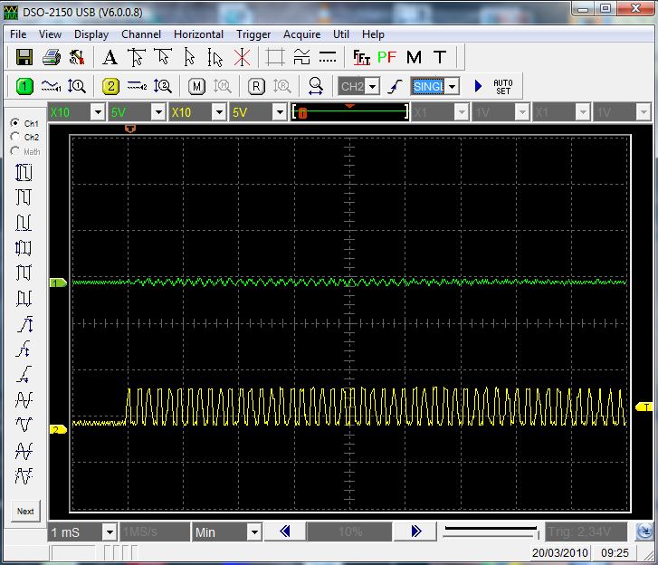The width and height of the screenshot is (658, 565).
Task: Click the Save floppy disk icon
Action: click(24, 57)
